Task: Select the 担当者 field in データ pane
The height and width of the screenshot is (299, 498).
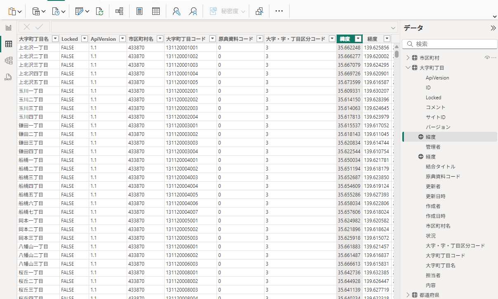Action: (x=433, y=275)
